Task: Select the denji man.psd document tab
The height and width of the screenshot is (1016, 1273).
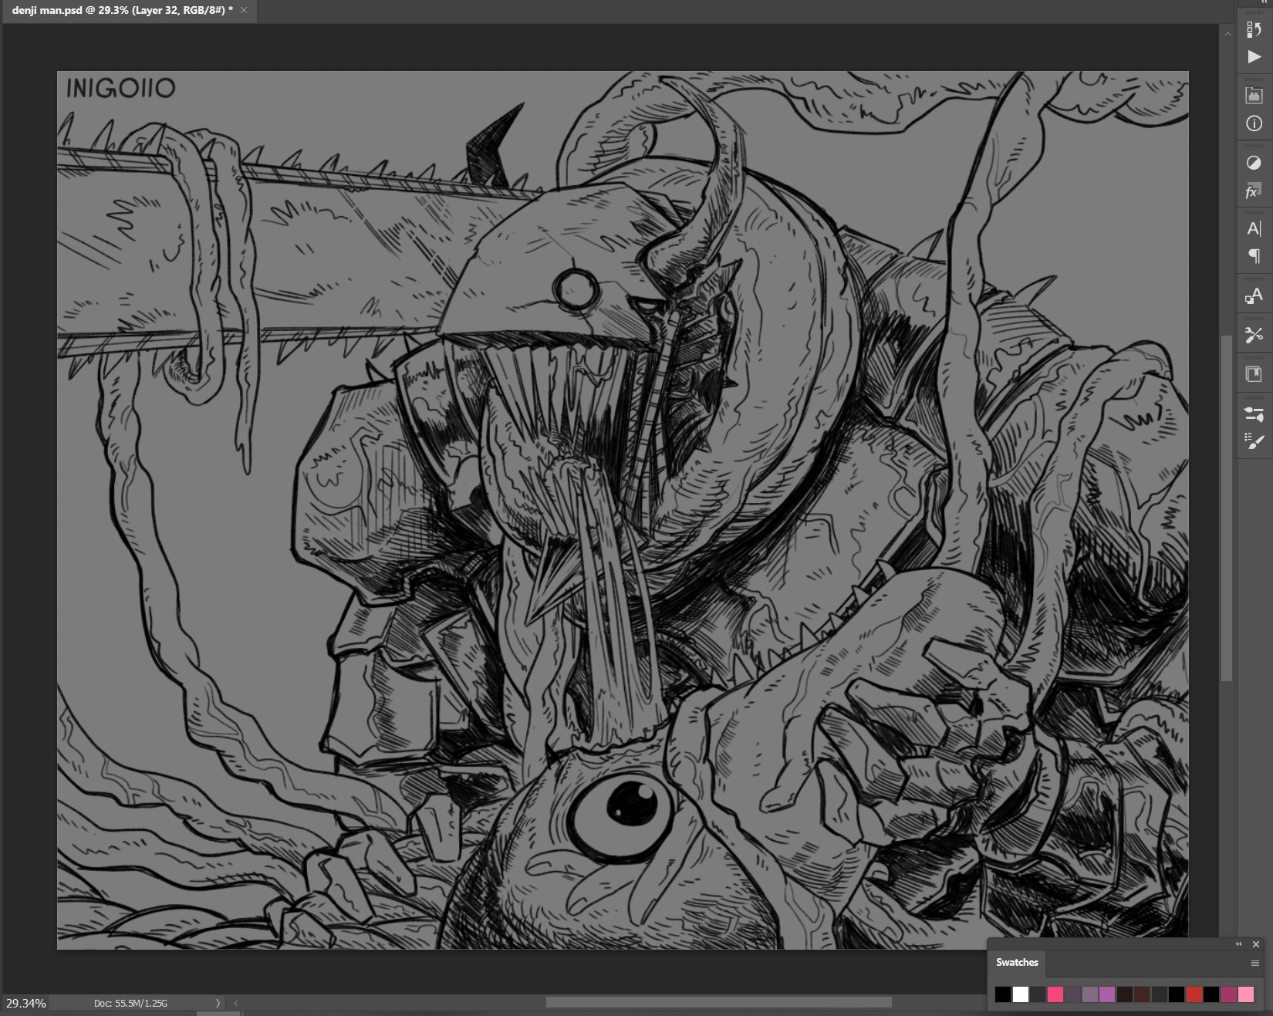Action: pos(122,11)
